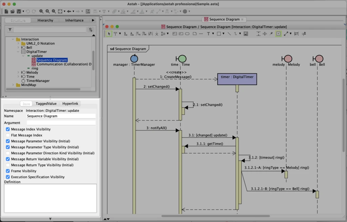Select the Stop (X) tool

click(x=157, y=34)
